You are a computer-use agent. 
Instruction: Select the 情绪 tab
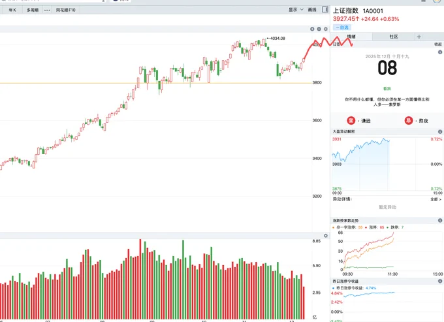(x=351, y=37)
